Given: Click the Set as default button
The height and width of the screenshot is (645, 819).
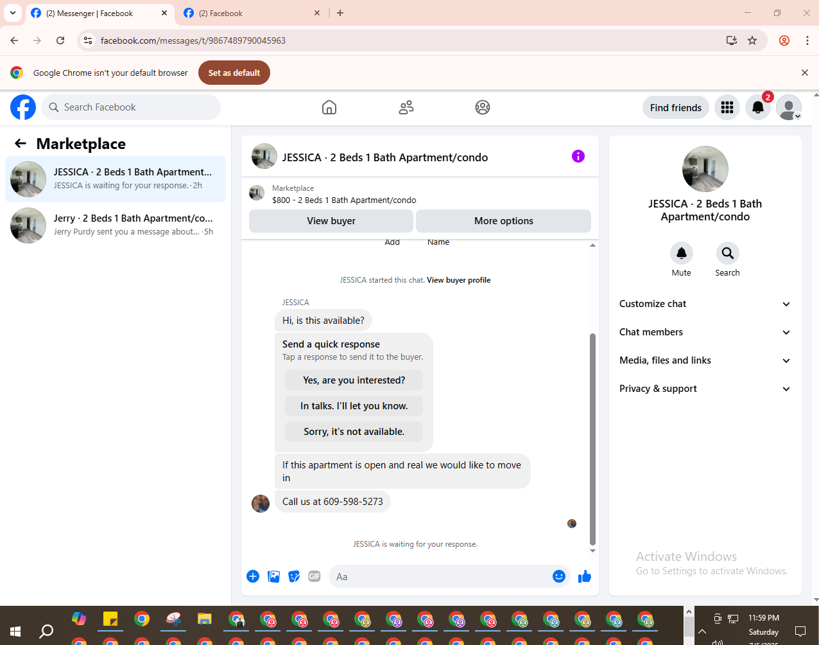Looking at the screenshot, I should pyautogui.click(x=234, y=73).
